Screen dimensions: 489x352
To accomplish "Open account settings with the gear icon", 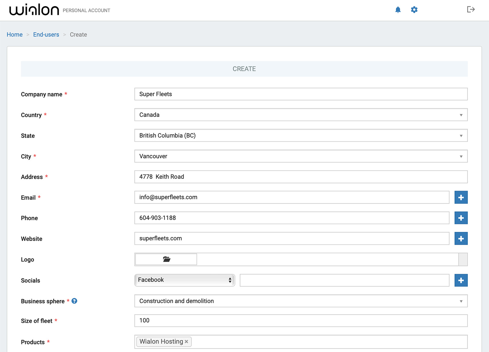I will pyautogui.click(x=414, y=9).
